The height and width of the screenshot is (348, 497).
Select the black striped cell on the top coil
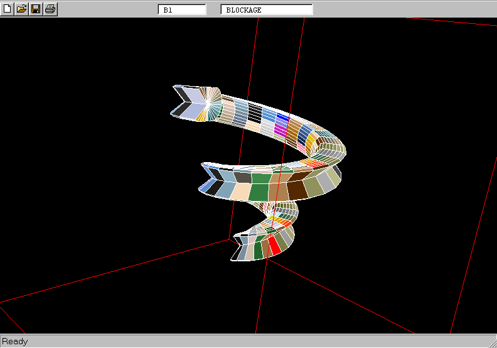tap(254, 113)
